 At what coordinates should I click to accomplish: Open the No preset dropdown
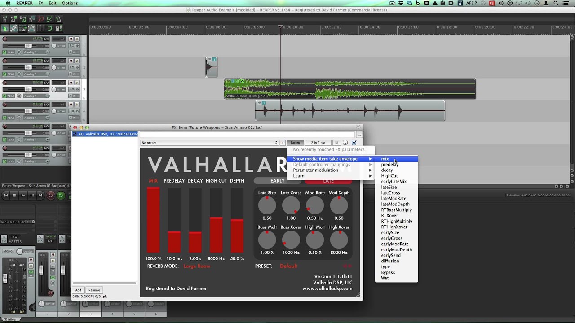click(210, 143)
